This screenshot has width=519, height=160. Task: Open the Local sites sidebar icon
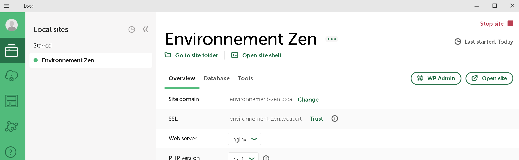pos(11,51)
